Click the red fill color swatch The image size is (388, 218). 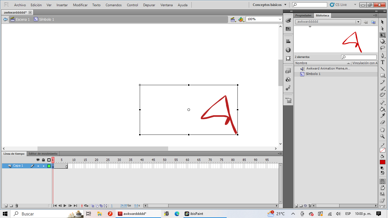coord(383,162)
